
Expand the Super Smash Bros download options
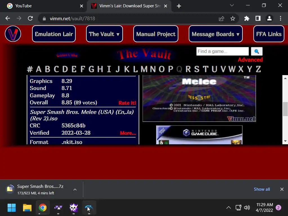[x=75, y=189]
